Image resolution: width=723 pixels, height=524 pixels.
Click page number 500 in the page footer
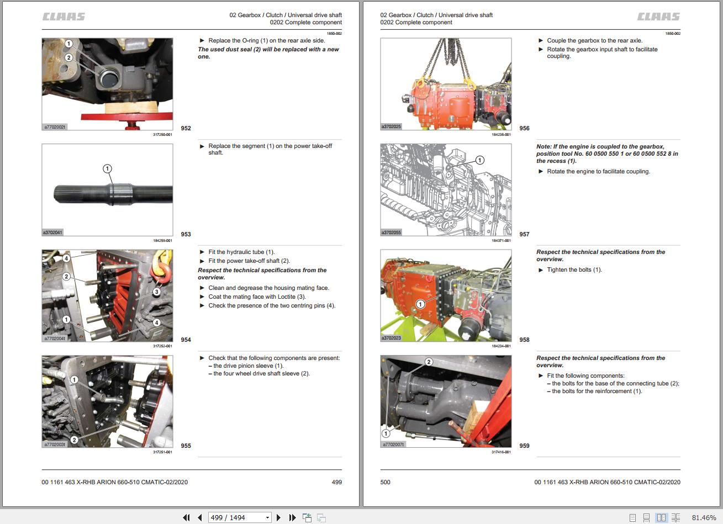coord(386,482)
